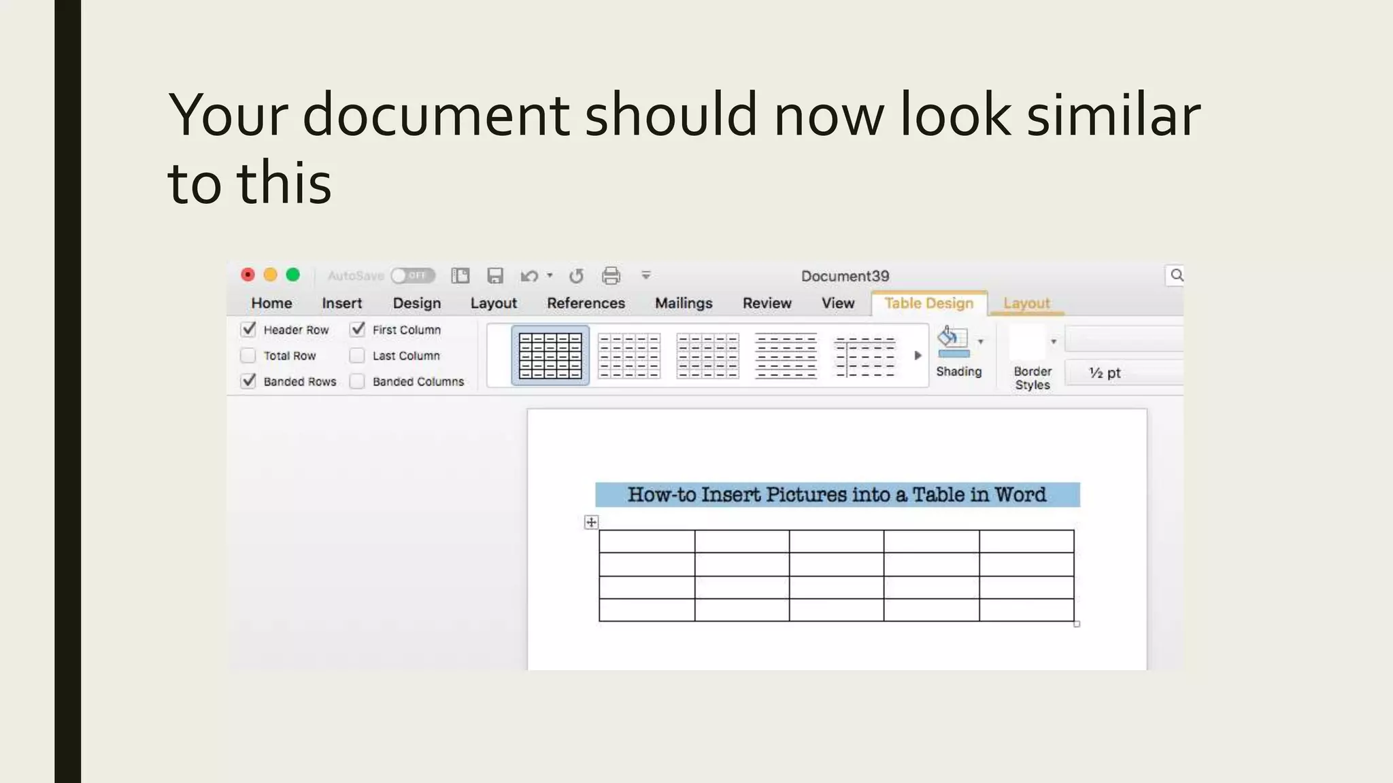The width and height of the screenshot is (1393, 783).
Task: Click the table move handle icon
Action: [x=591, y=522]
